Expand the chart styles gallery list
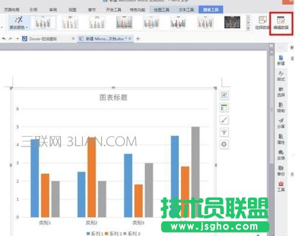Viewport: 295px width, 236px height. (x=248, y=28)
